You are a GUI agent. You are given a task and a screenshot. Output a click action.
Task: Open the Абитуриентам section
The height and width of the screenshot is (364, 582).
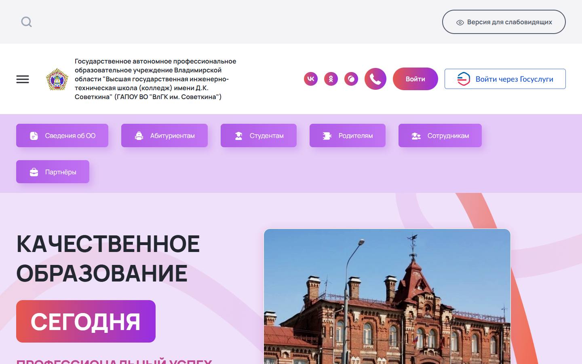[164, 135]
